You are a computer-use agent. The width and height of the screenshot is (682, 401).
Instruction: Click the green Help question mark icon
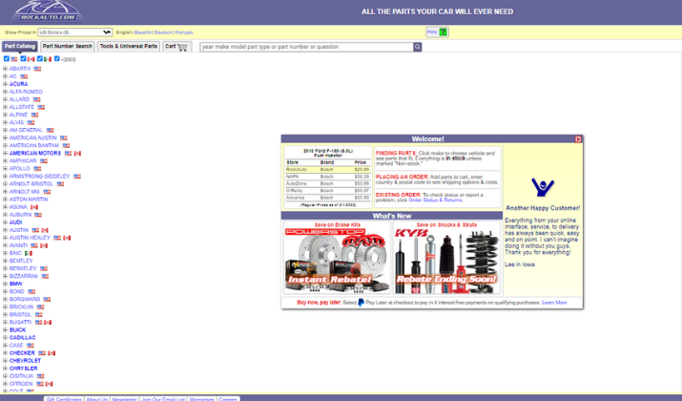pos(443,32)
